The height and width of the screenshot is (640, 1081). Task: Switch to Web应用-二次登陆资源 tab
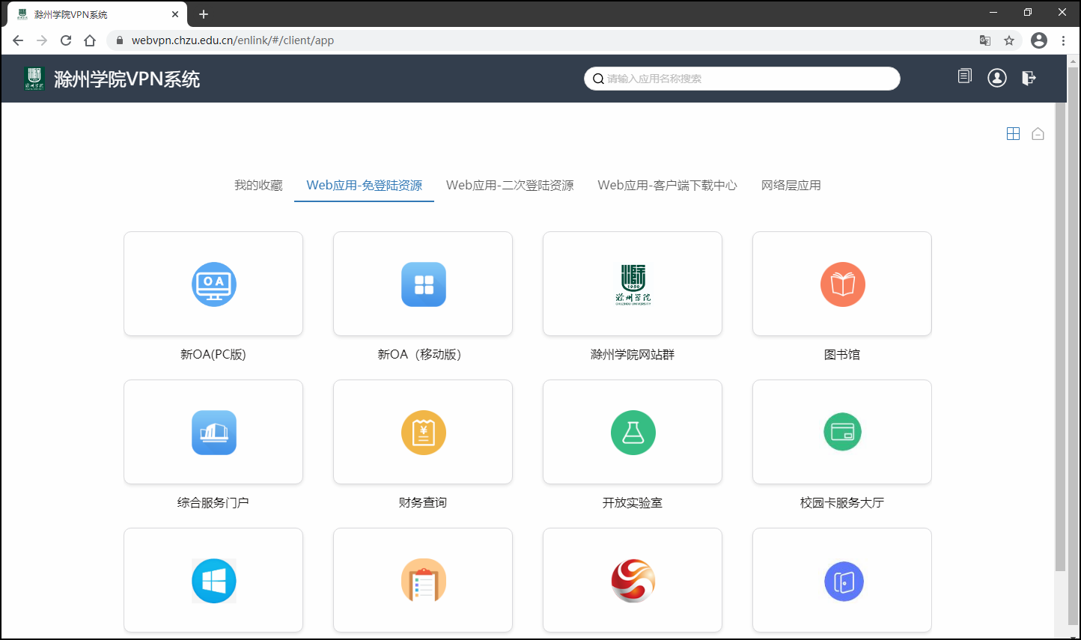click(x=510, y=185)
